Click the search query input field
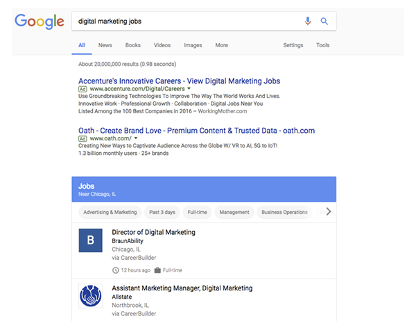Image resolution: width=416 pixels, height=321 pixels. click(x=187, y=22)
